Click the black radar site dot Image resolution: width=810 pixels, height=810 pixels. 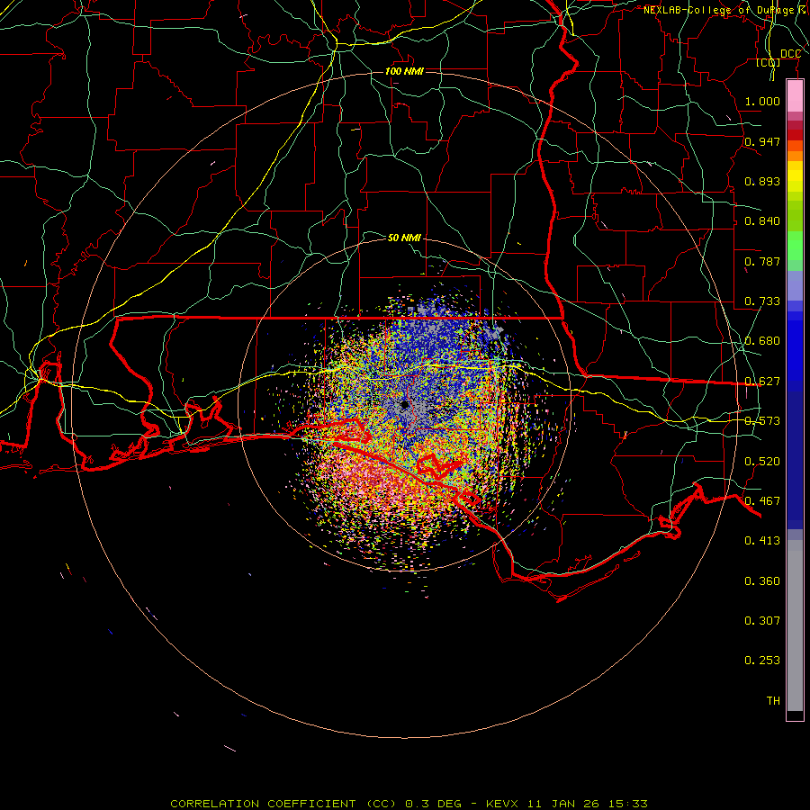click(404, 404)
